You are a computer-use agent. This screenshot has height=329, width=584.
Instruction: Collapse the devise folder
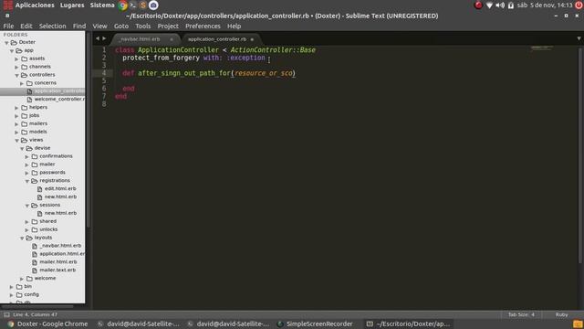point(22,148)
